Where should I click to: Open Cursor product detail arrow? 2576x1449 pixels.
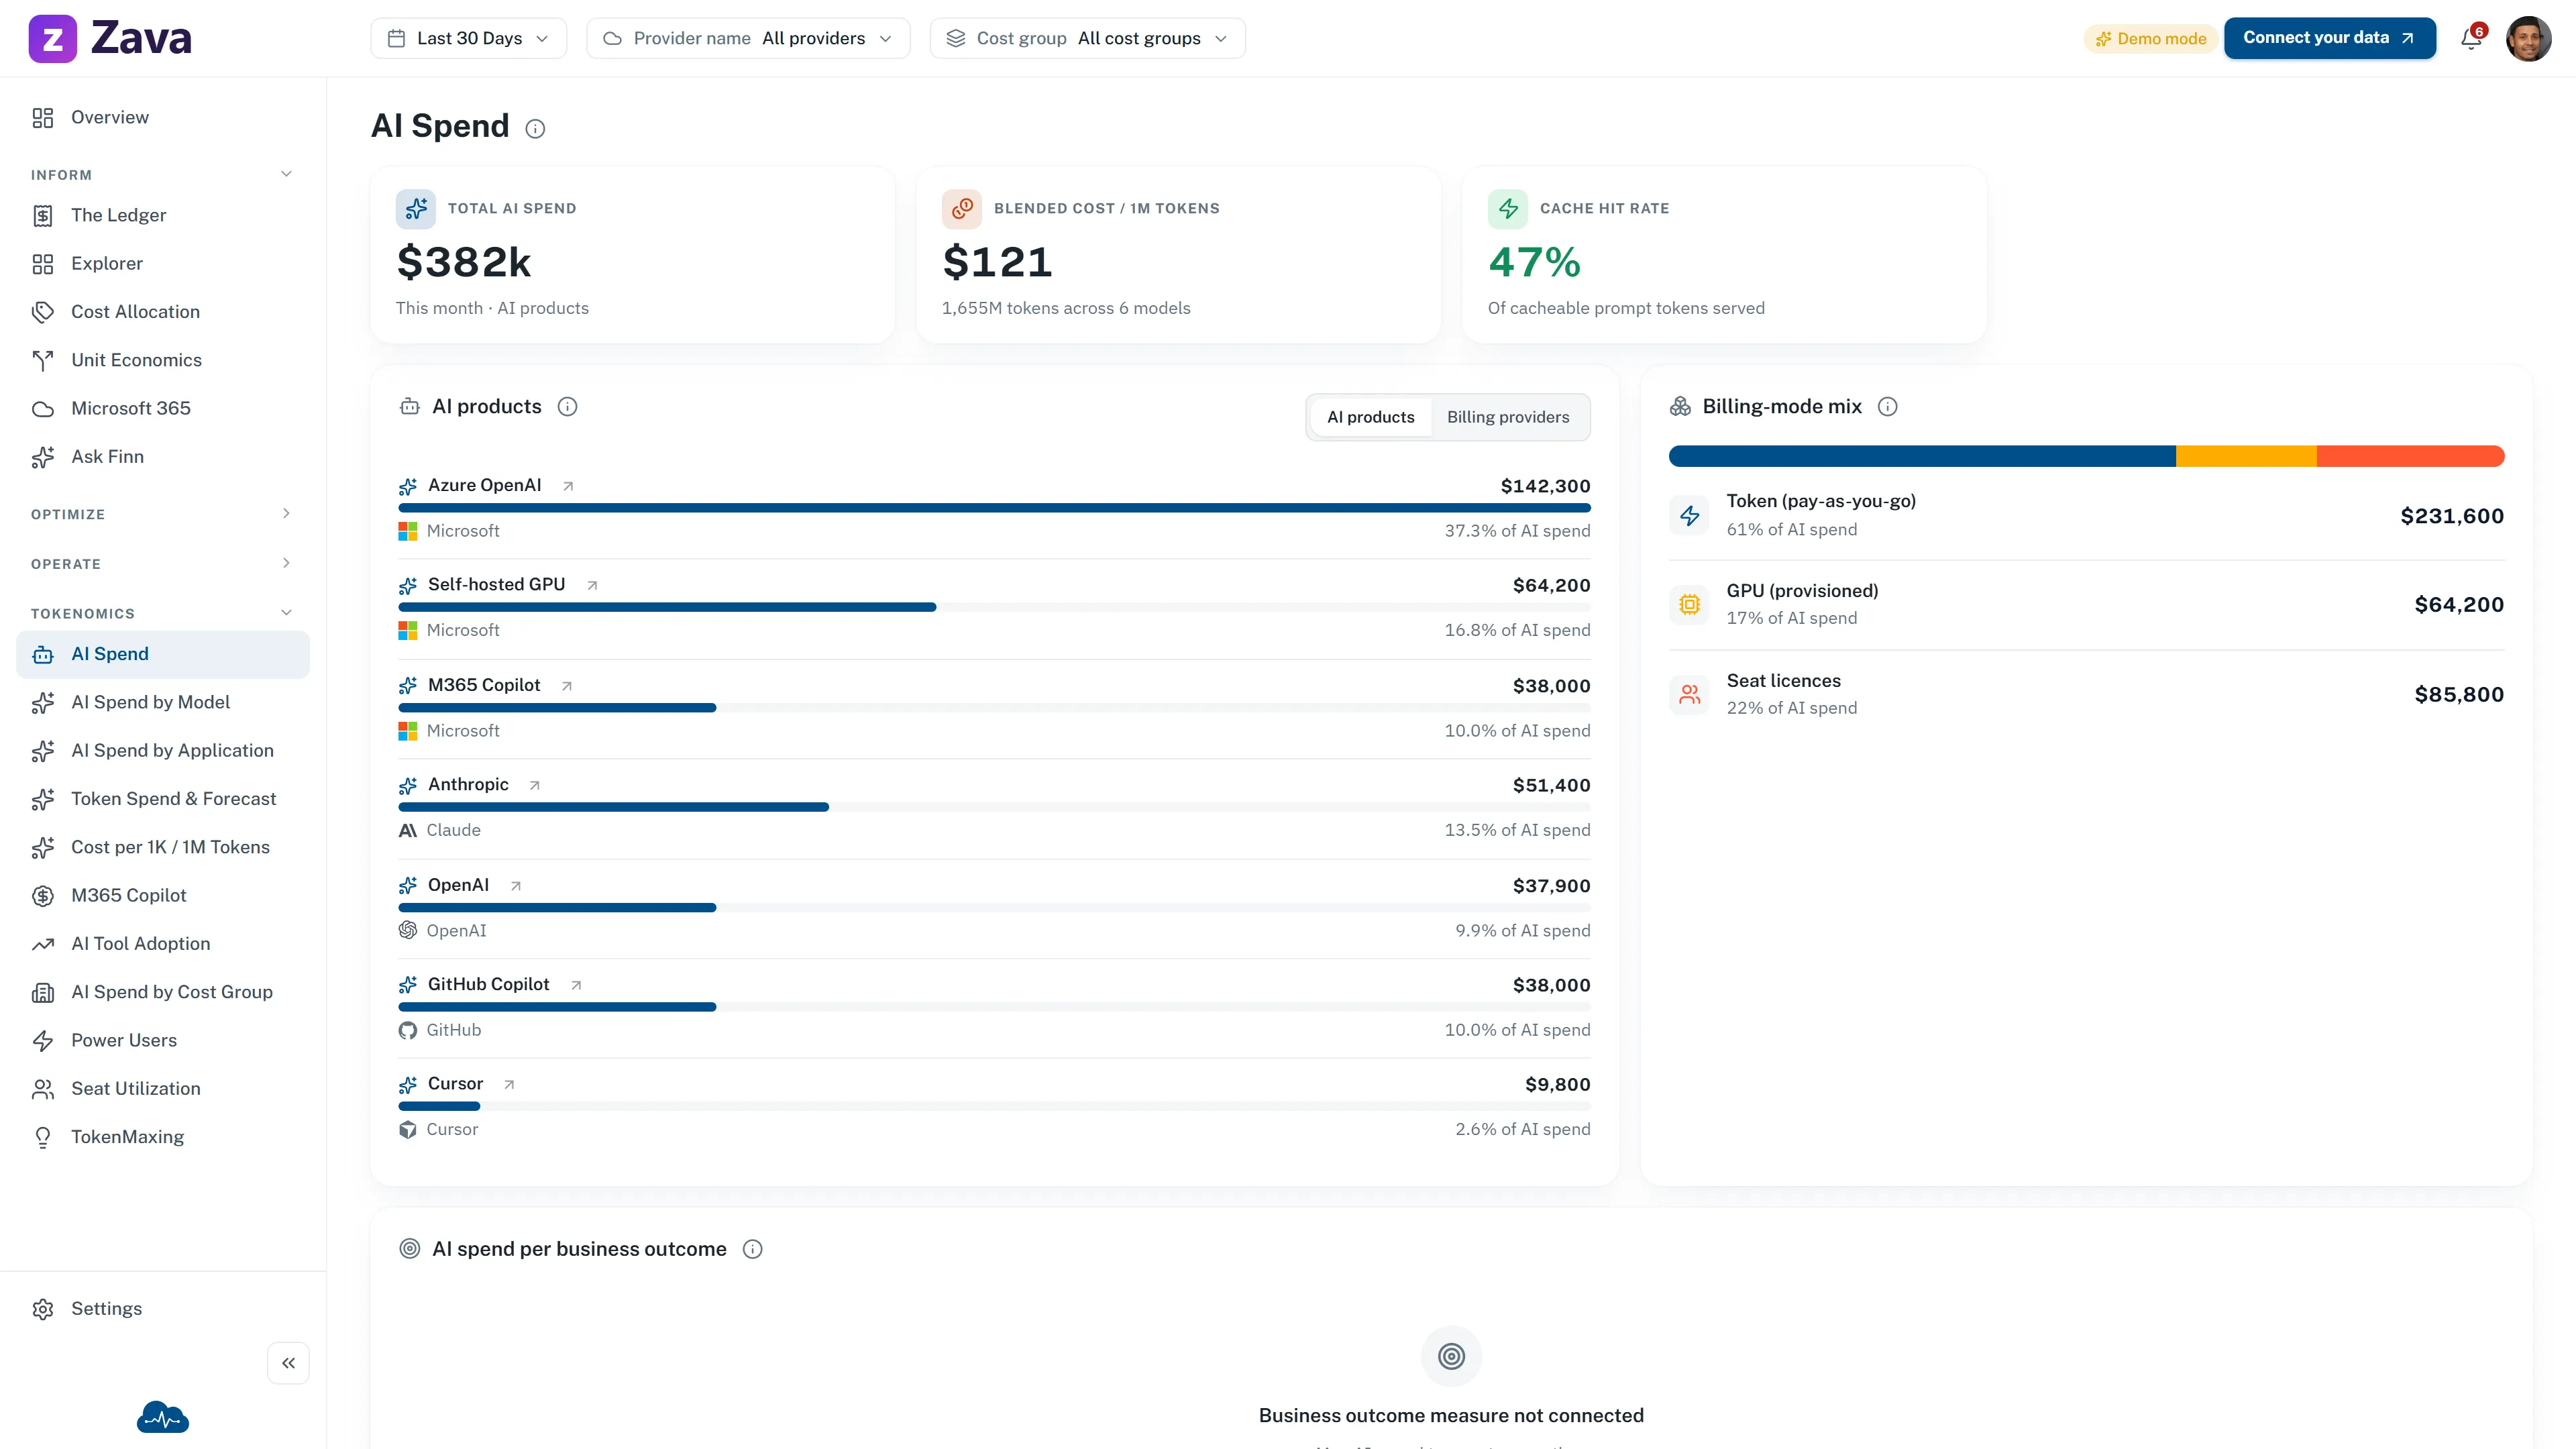point(509,1084)
